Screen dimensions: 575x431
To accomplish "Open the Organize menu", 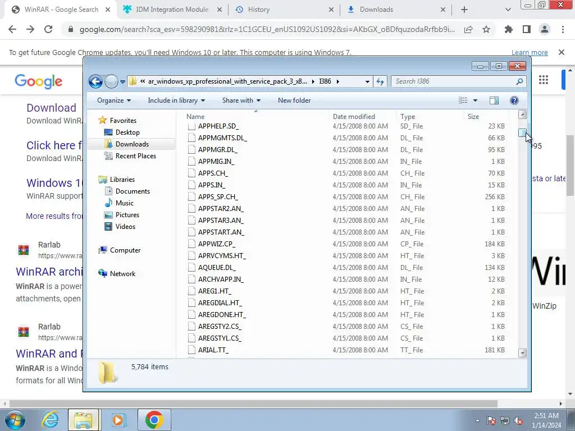I will pos(113,100).
